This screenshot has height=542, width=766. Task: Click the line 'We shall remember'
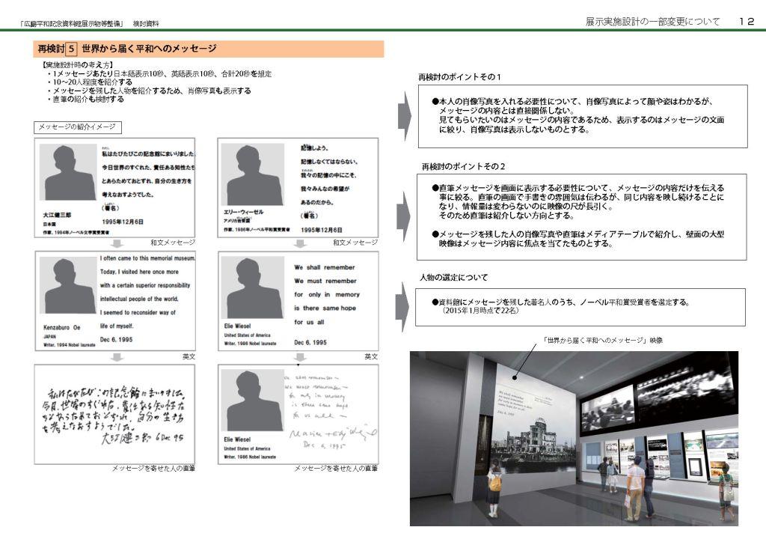(x=325, y=267)
